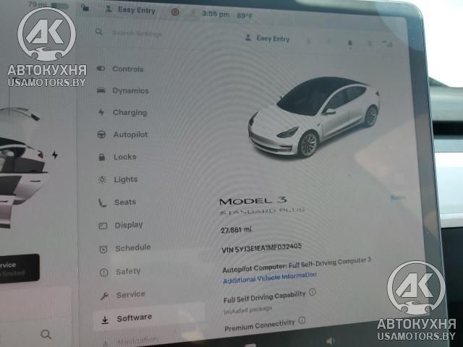Open Easy Entry profile in settings header
Screen dimensions: 463x347
(x=267, y=38)
